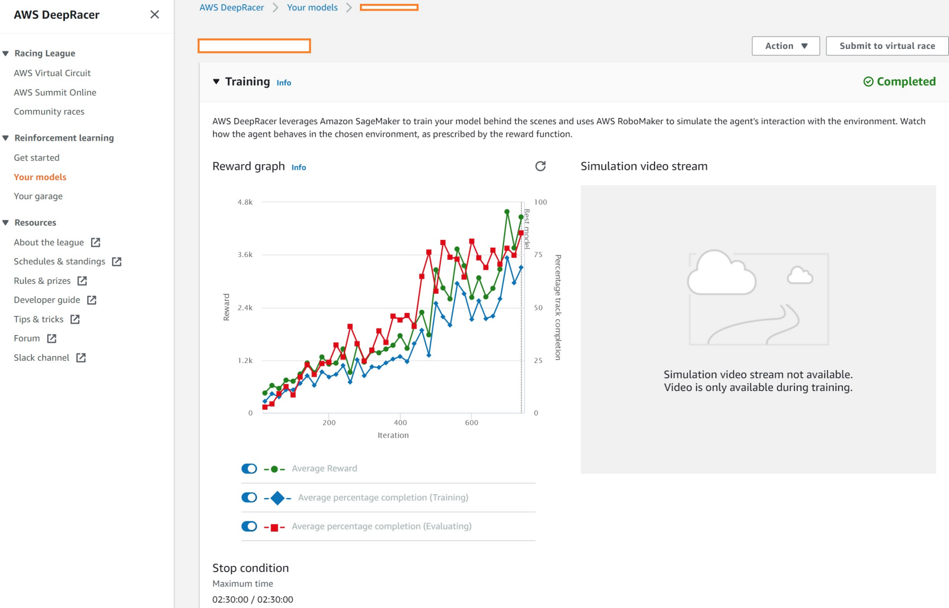Open Training Info link
The height and width of the screenshot is (608, 949).
point(284,83)
